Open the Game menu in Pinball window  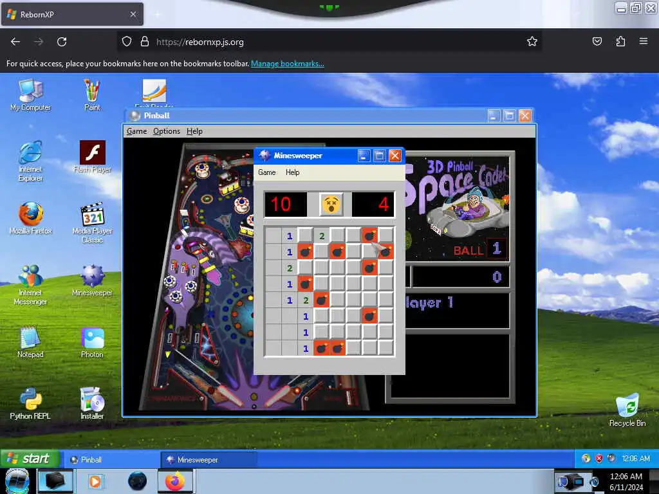137,131
